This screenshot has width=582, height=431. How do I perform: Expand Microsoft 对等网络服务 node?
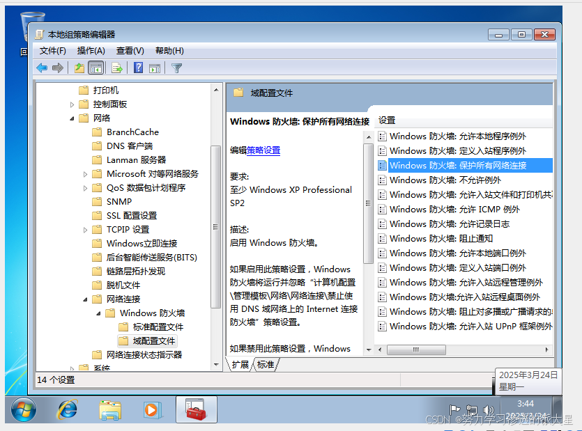pyautogui.click(x=85, y=174)
